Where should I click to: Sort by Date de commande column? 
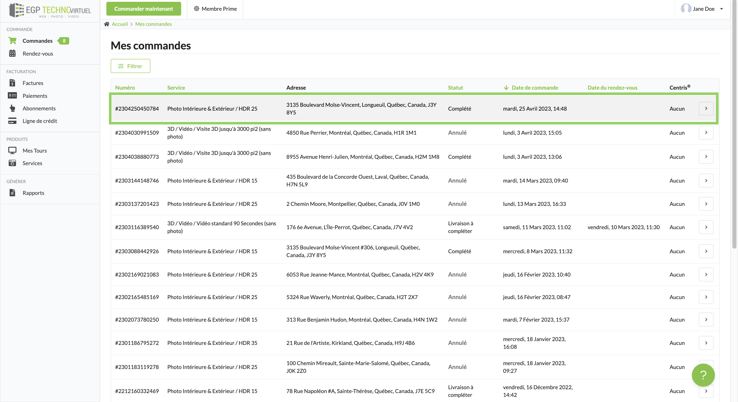click(x=534, y=88)
